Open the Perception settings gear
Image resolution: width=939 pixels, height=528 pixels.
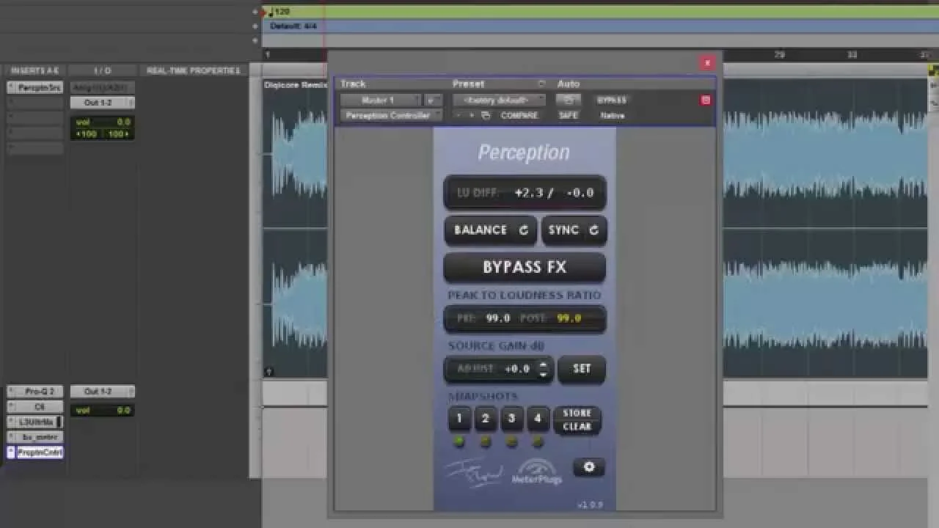tap(588, 467)
